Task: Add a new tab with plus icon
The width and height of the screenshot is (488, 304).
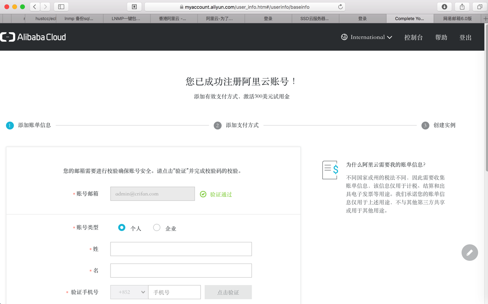Action: 485,18
